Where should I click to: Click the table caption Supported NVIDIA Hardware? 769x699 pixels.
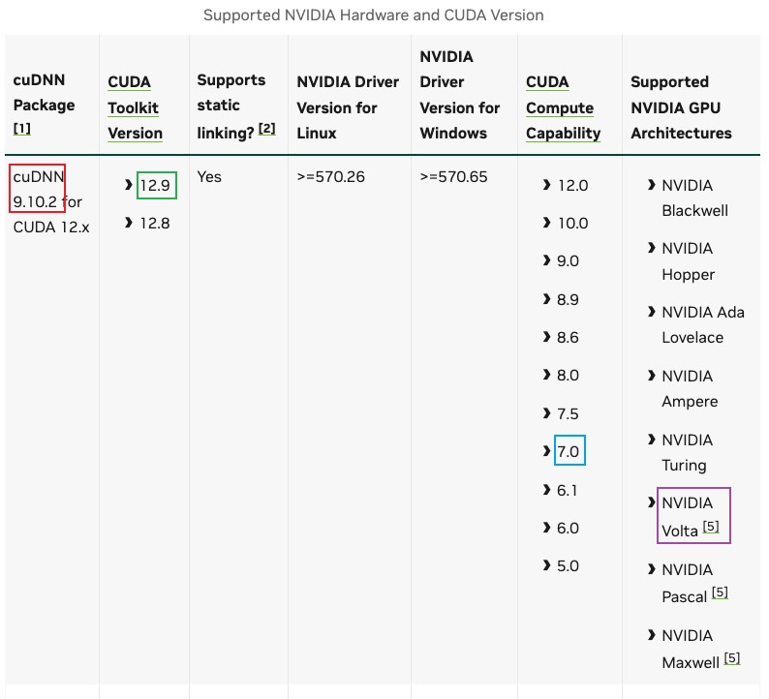pyautogui.click(x=374, y=15)
